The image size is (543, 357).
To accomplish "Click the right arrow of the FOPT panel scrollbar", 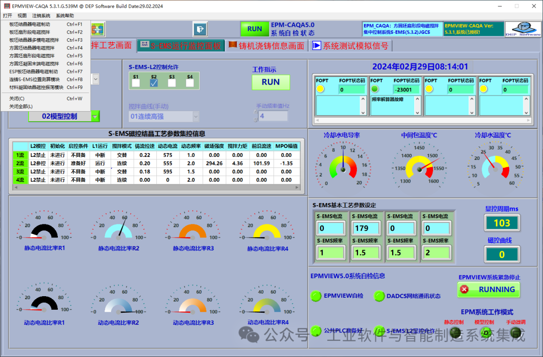I will coord(528,120).
